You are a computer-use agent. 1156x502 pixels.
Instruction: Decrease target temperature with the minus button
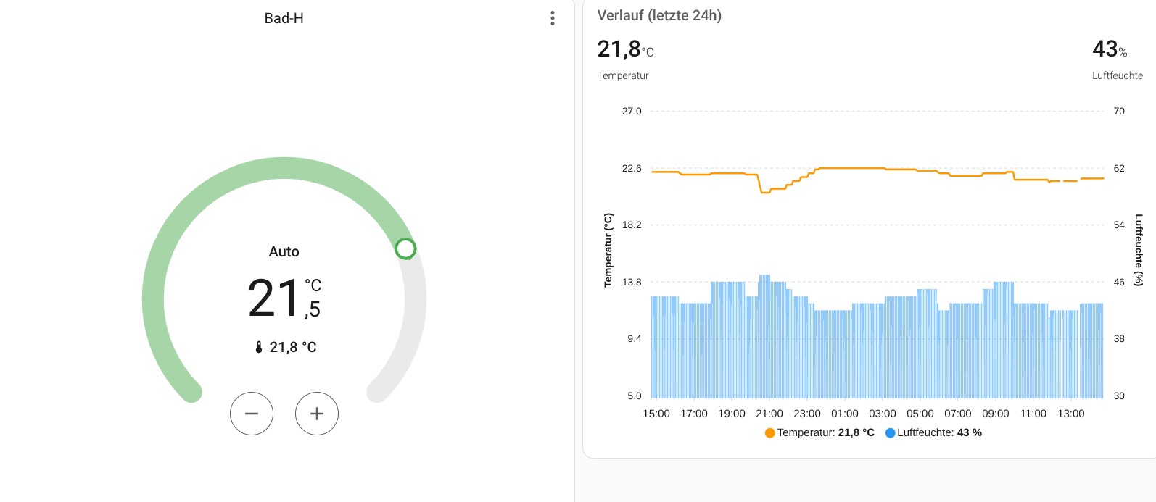[252, 414]
